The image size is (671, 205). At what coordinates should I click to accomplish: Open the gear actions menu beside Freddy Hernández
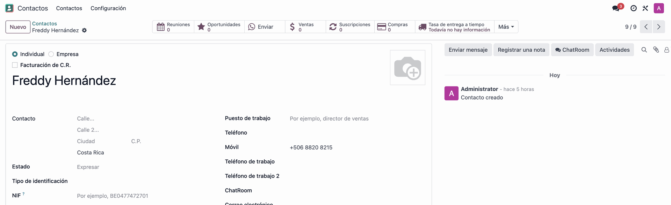pos(84,30)
